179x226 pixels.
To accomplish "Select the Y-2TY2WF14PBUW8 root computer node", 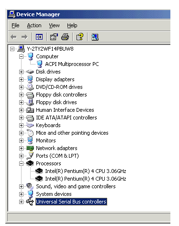I will (50, 49).
